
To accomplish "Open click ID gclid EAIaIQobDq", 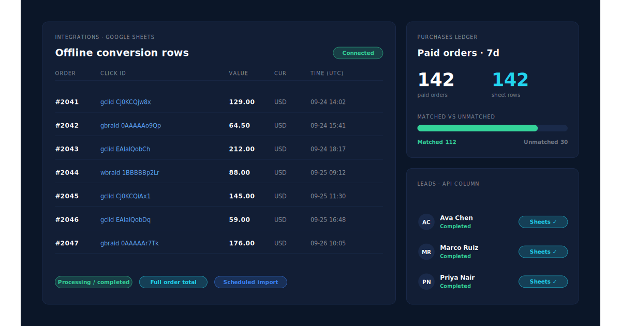I will click(125, 219).
